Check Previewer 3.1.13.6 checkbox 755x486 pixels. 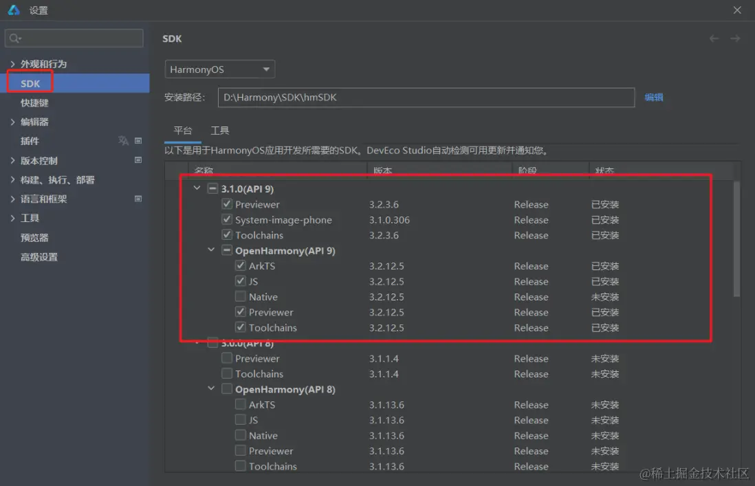coord(240,450)
